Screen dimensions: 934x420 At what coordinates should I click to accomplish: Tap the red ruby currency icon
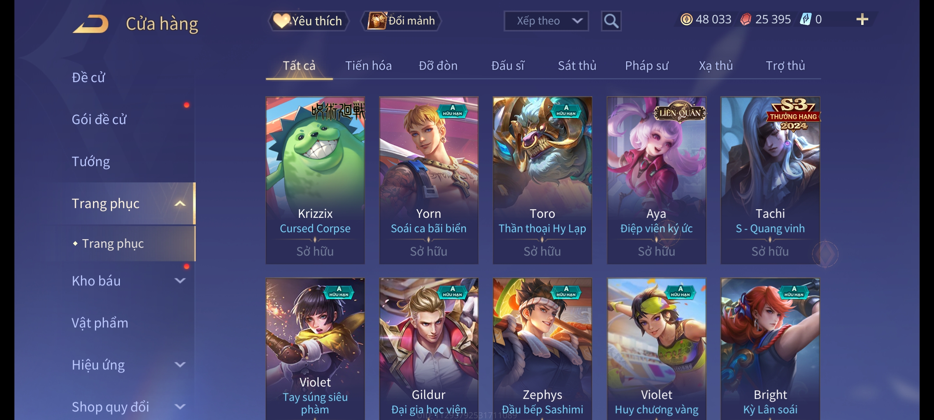tap(746, 19)
